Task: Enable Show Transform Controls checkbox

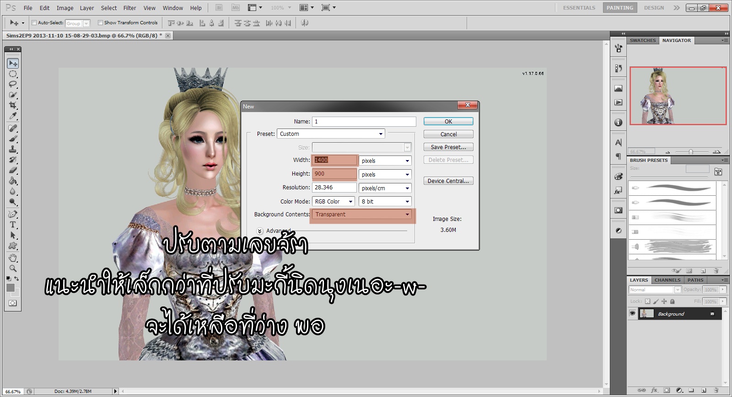Action: pos(100,22)
